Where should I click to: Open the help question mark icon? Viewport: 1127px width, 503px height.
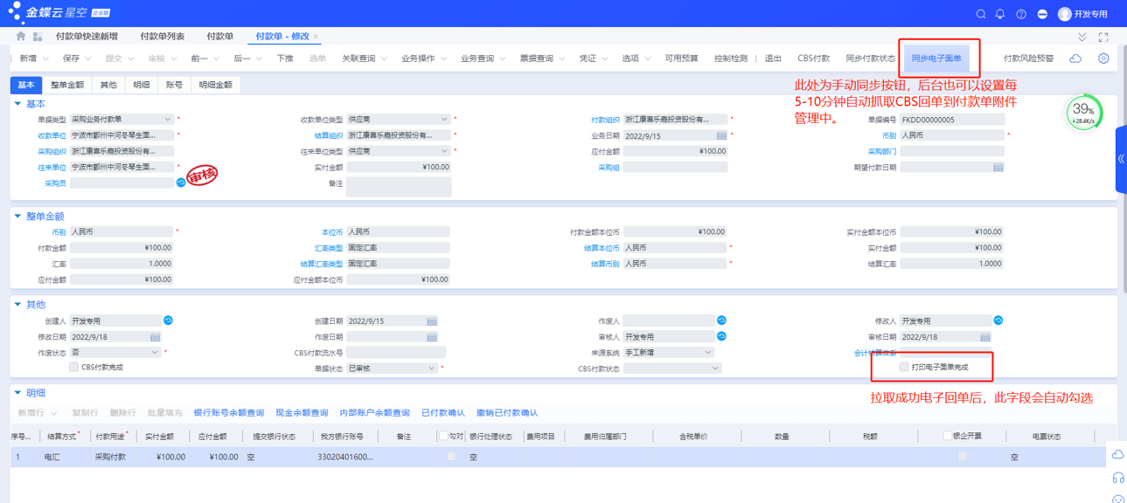[x=1021, y=14]
